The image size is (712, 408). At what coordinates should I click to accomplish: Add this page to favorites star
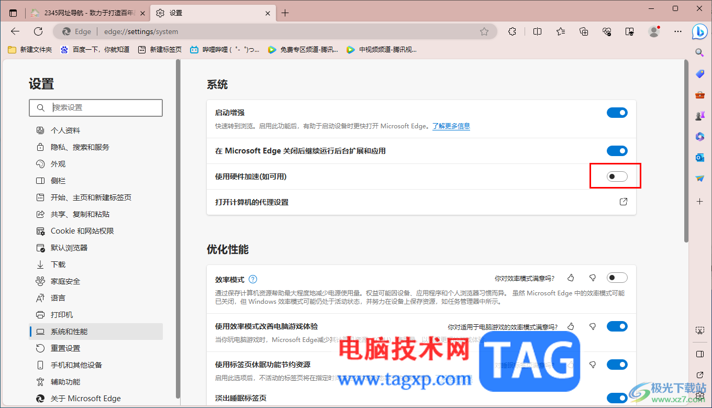tap(484, 31)
